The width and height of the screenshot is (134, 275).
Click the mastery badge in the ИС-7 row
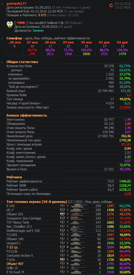pos(62,210)
